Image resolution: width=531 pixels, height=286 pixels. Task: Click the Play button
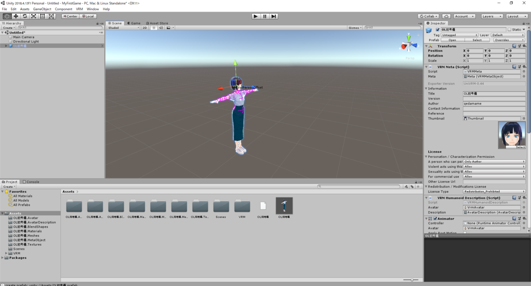[256, 16]
